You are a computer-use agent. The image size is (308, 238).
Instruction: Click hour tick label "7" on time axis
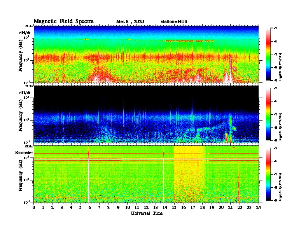[x=99, y=207]
